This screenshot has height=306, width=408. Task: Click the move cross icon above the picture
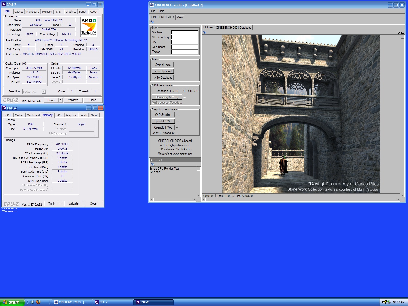coord(398,32)
